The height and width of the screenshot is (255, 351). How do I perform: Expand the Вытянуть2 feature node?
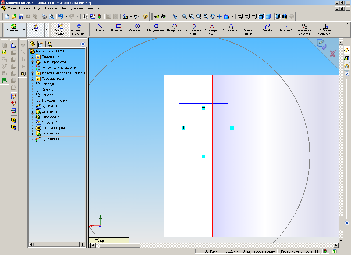pos(33,134)
